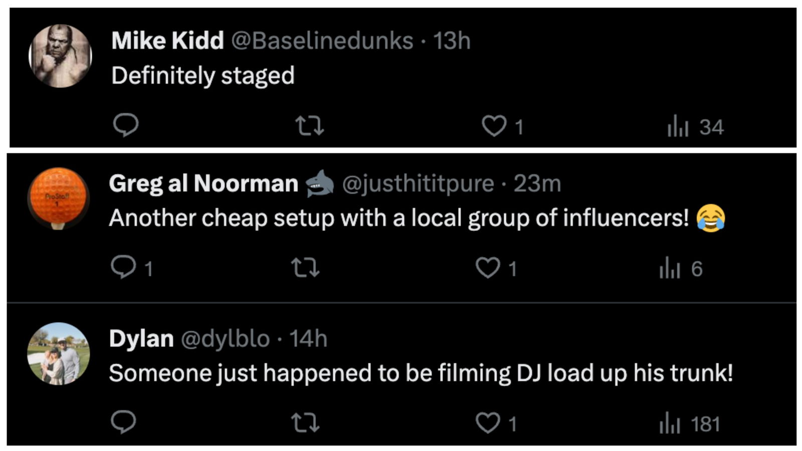Image resolution: width=802 pixels, height=451 pixels.
Task: Open Greg al Noorman's golf ball avatar
Action: [59, 198]
